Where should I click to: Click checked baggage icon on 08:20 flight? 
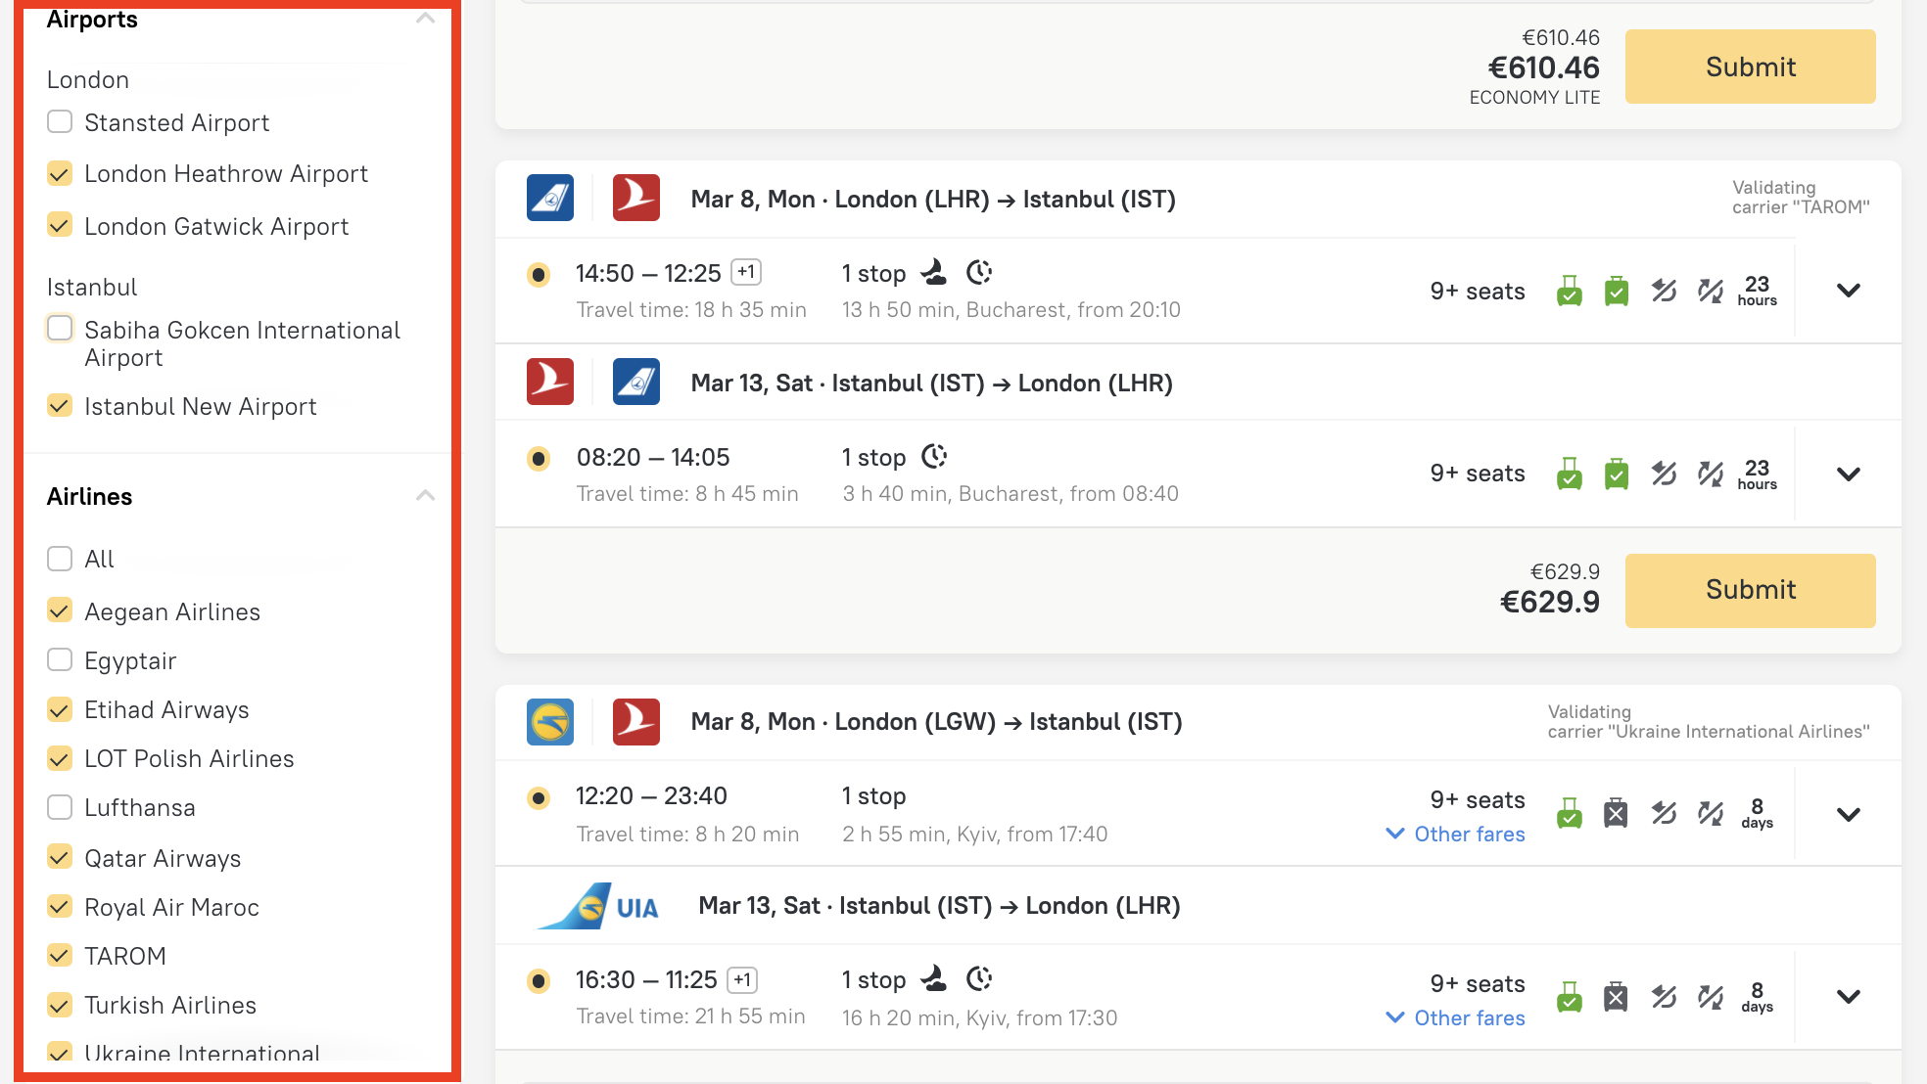1617,474
